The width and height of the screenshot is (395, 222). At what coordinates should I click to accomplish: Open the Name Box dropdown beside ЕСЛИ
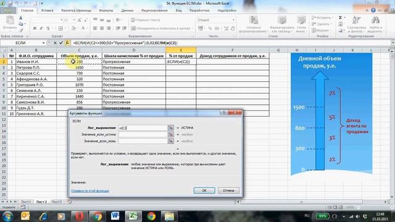coord(43,43)
